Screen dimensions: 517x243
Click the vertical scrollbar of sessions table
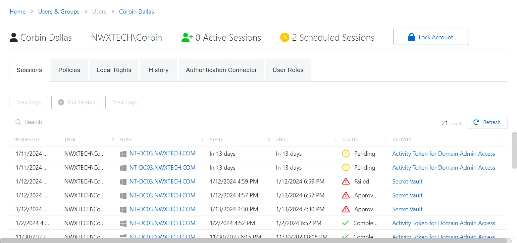coord(514,150)
